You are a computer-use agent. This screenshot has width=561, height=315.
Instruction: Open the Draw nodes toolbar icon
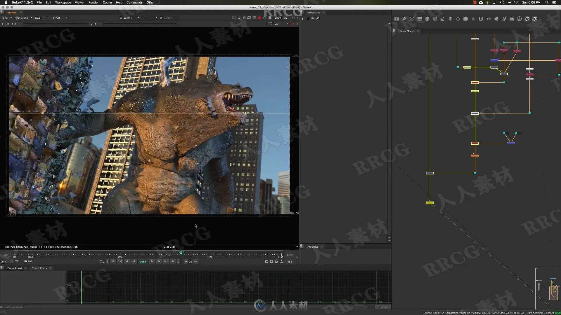[x=404, y=19]
